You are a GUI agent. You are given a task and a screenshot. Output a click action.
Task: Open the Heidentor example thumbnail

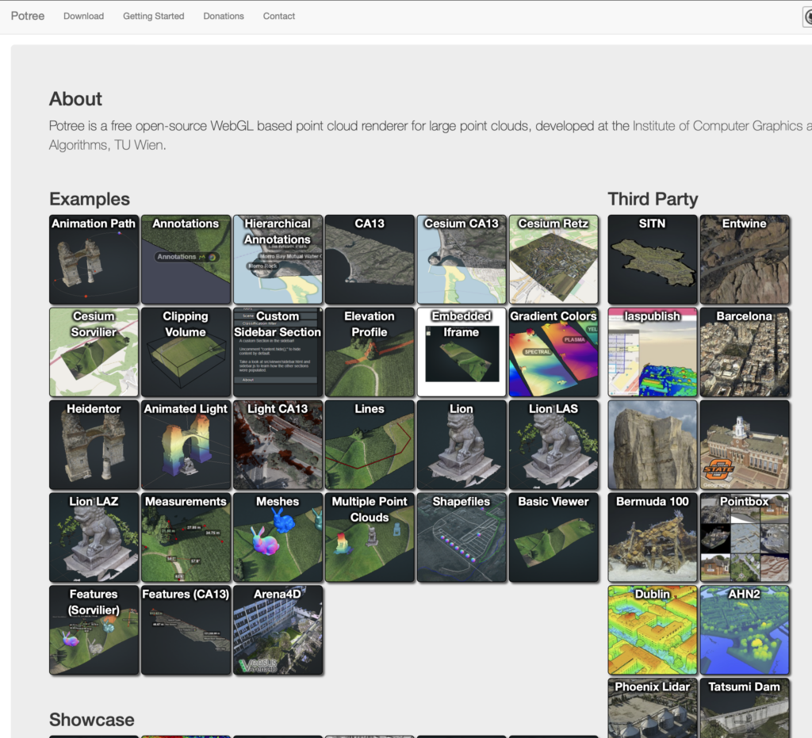(94, 445)
